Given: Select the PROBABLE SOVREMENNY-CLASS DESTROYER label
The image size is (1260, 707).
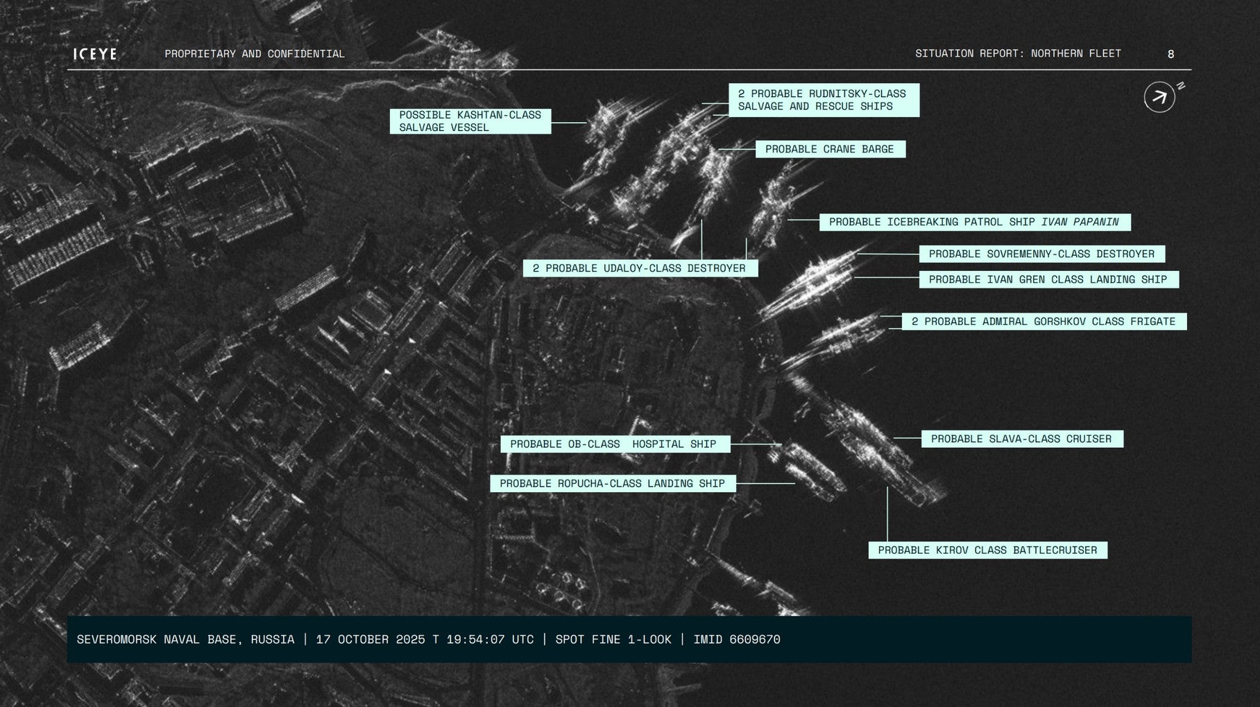Looking at the screenshot, I should pyautogui.click(x=1041, y=254).
